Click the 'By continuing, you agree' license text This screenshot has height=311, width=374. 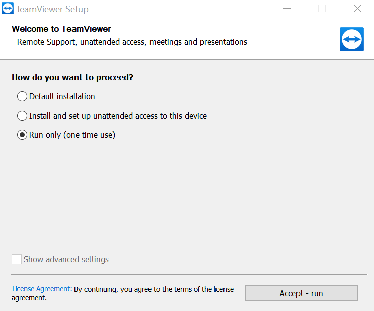coord(123,293)
